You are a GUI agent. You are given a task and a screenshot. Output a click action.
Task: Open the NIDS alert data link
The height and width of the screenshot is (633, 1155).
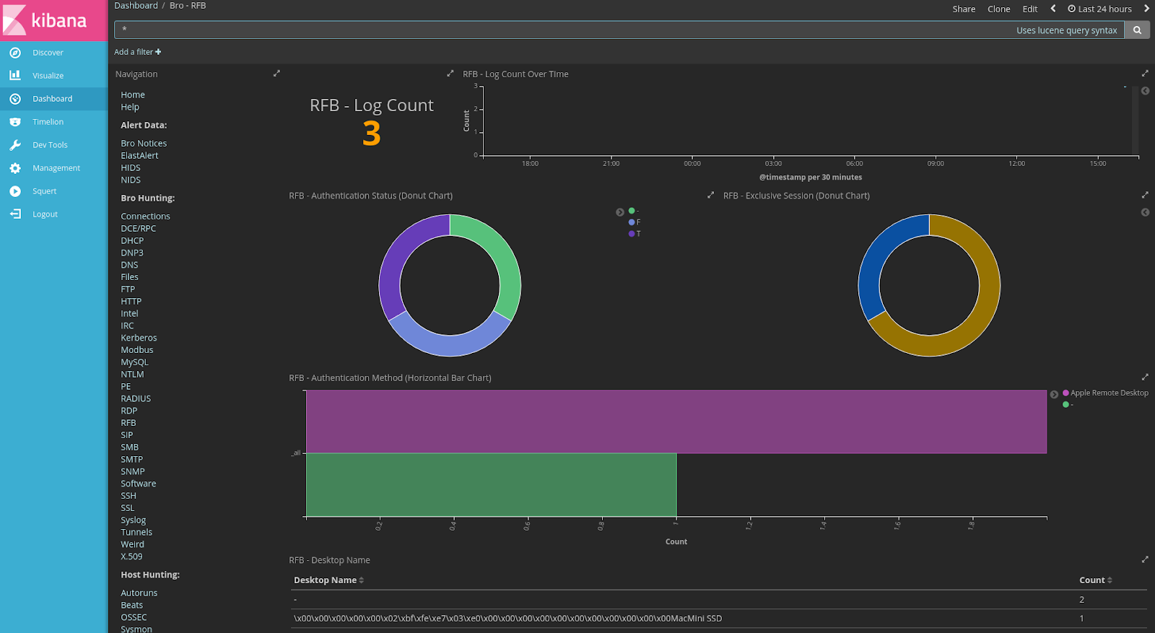coord(131,180)
